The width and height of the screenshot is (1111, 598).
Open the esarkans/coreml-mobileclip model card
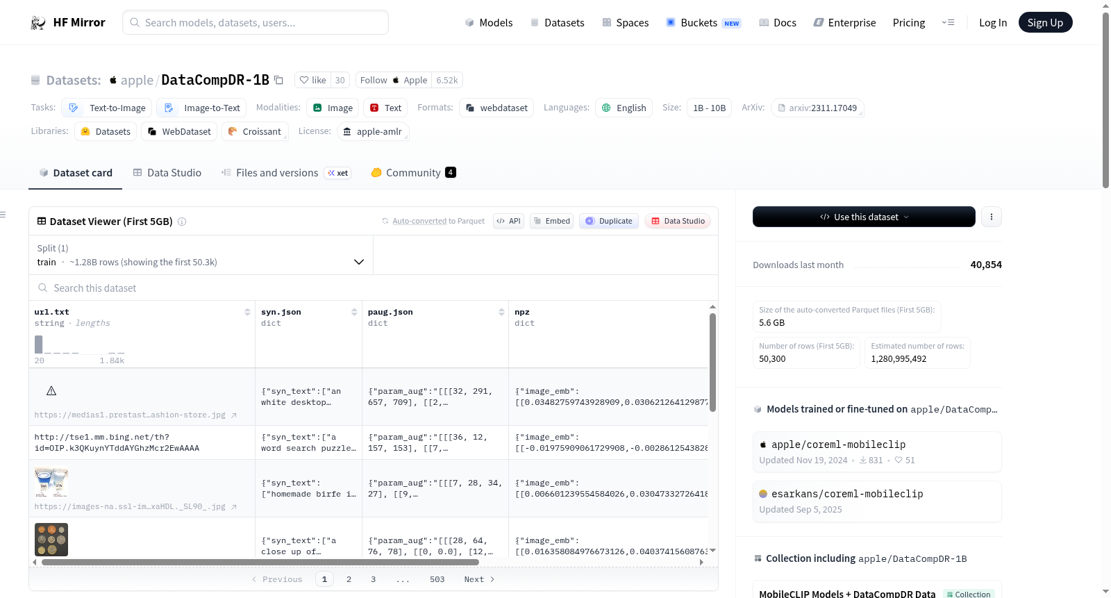click(877, 501)
